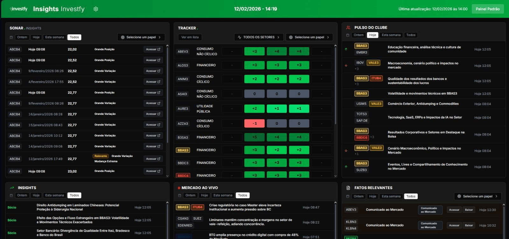
Task: Click the calendar icon in Mercado ao Vivo filters
Action: (179, 195)
